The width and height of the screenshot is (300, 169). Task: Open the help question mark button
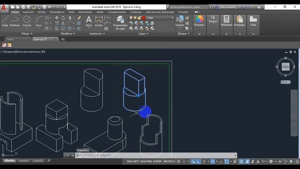coord(259,7)
